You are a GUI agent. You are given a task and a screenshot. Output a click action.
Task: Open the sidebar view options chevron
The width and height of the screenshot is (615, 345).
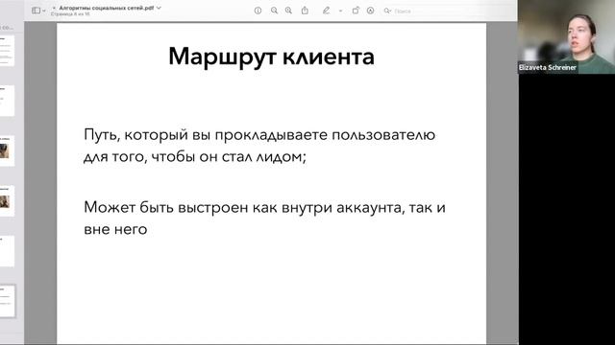point(43,11)
